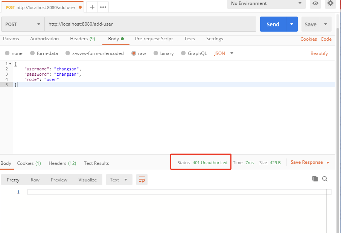Search within response magnifier icon
The height and width of the screenshot is (233, 341).
click(325, 179)
